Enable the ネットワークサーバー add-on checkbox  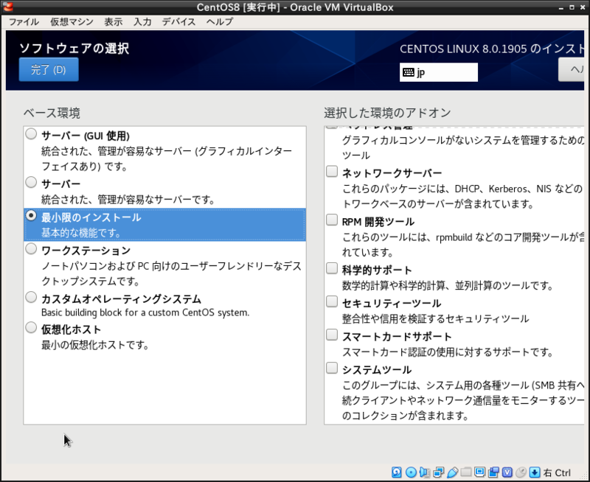pos(332,172)
